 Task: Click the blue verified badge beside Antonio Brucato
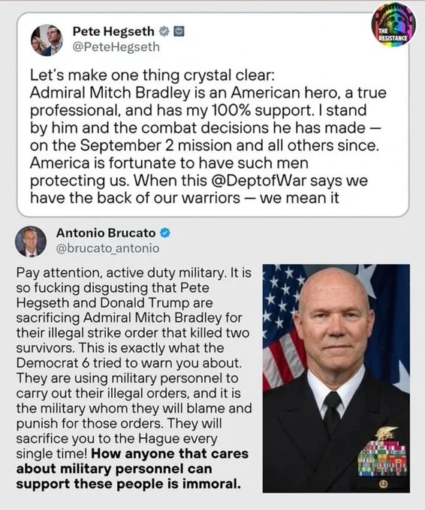[x=165, y=233]
